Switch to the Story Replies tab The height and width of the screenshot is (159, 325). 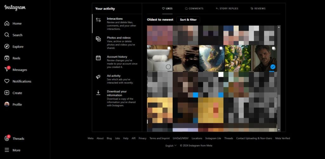(227, 9)
